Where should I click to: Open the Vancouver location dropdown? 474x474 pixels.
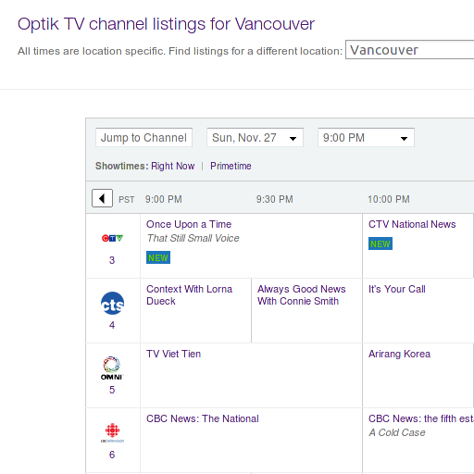[x=409, y=50]
